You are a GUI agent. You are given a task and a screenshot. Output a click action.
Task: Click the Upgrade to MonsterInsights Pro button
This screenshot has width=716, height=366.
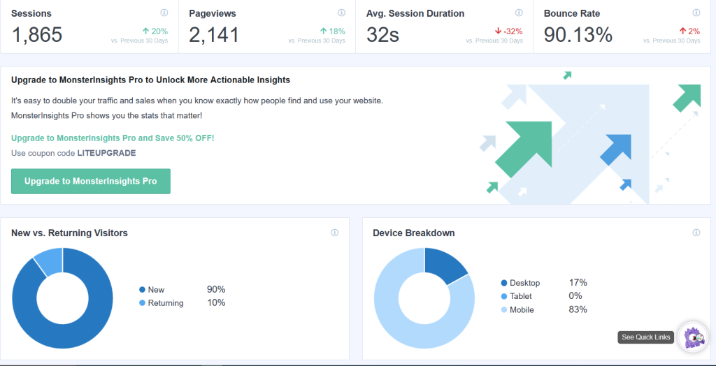click(x=91, y=181)
